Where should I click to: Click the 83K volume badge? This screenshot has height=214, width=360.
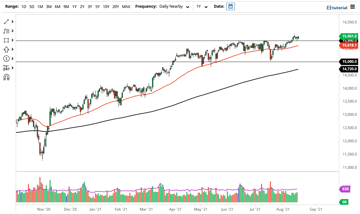(x=346, y=189)
